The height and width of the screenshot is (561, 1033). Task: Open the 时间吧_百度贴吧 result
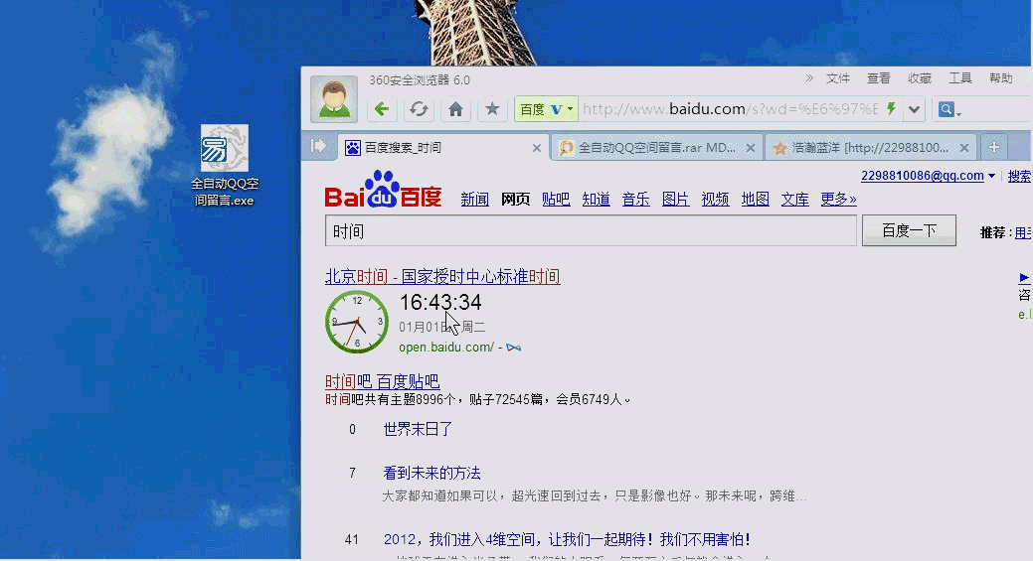point(382,381)
